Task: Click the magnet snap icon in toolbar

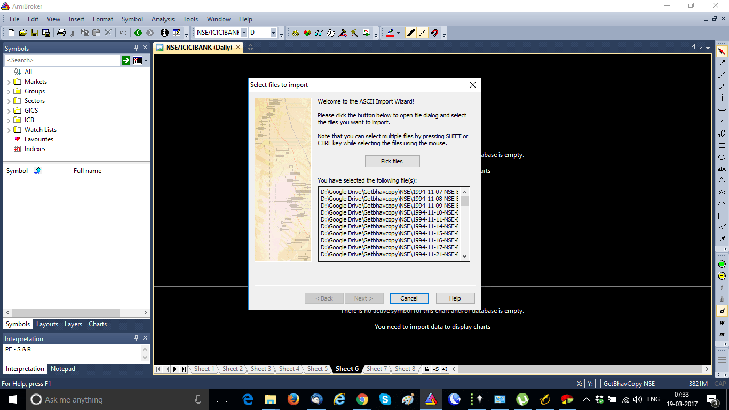Action: (434, 33)
